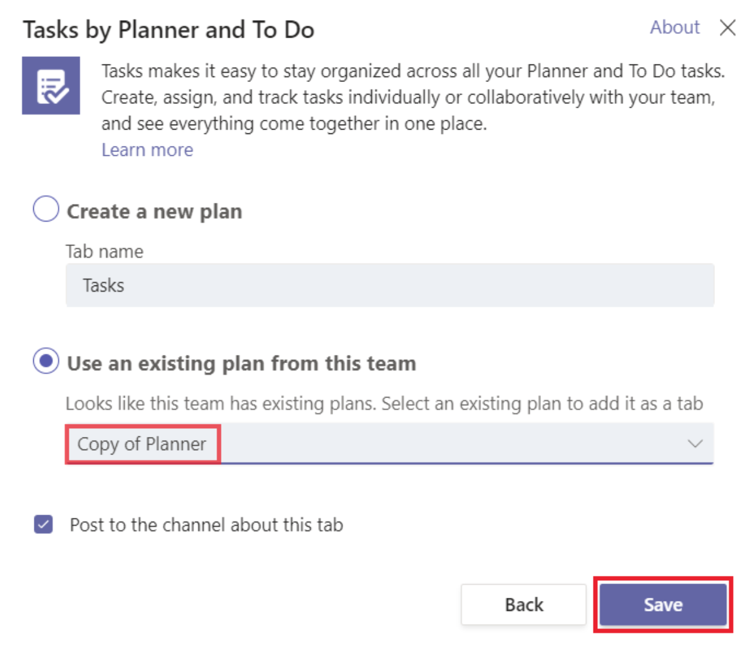Go back with the Back button
The width and height of the screenshot is (750, 646).
click(x=524, y=605)
